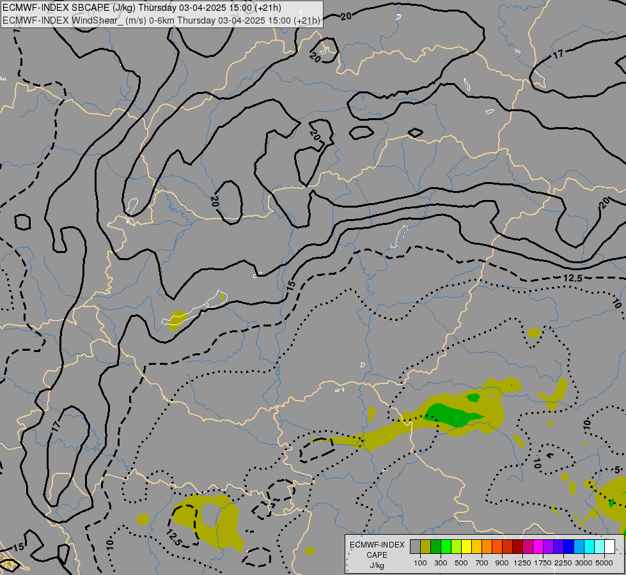Click the '3000' legend scale label
The image size is (626, 575).
pos(584,563)
